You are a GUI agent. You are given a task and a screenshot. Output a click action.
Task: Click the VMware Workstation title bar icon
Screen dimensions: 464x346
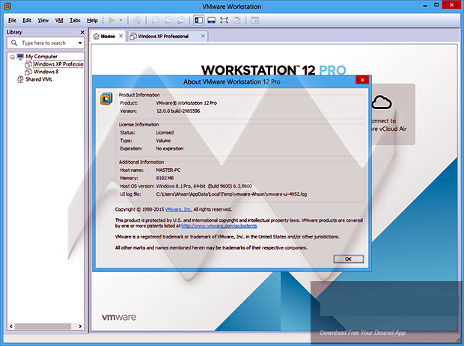pos(7,6)
